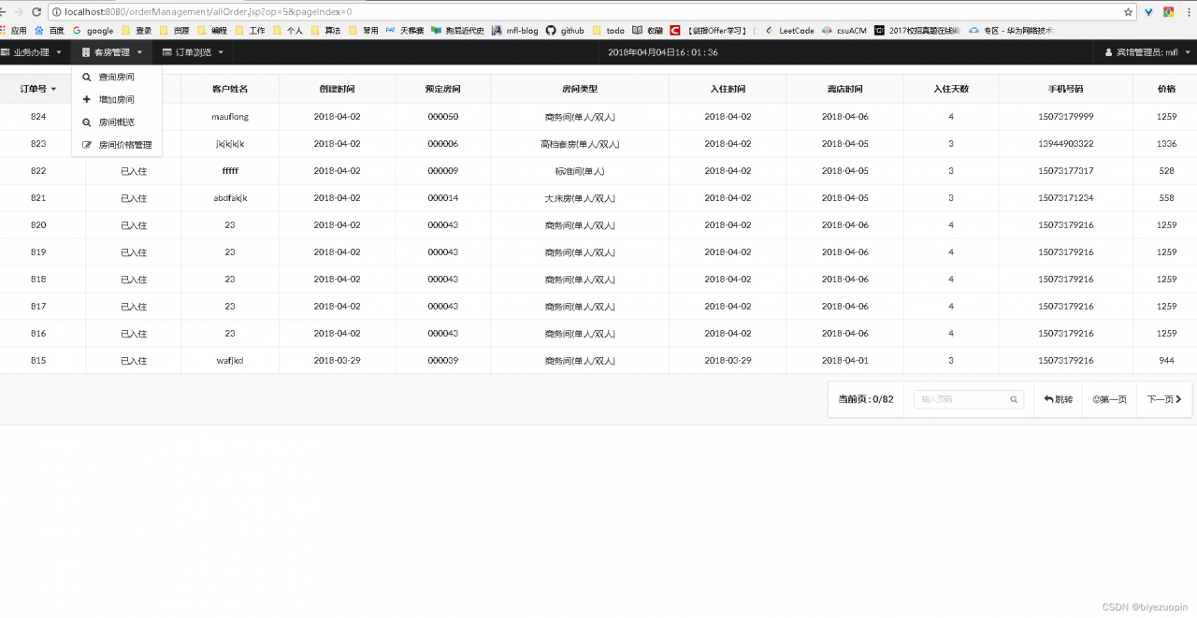The image size is (1197, 618).
Task: Click the 预定房间 column header
Action: (442, 89)
